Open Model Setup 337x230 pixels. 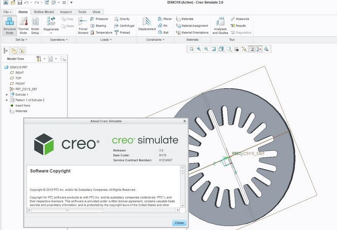(x=35, y=25)
